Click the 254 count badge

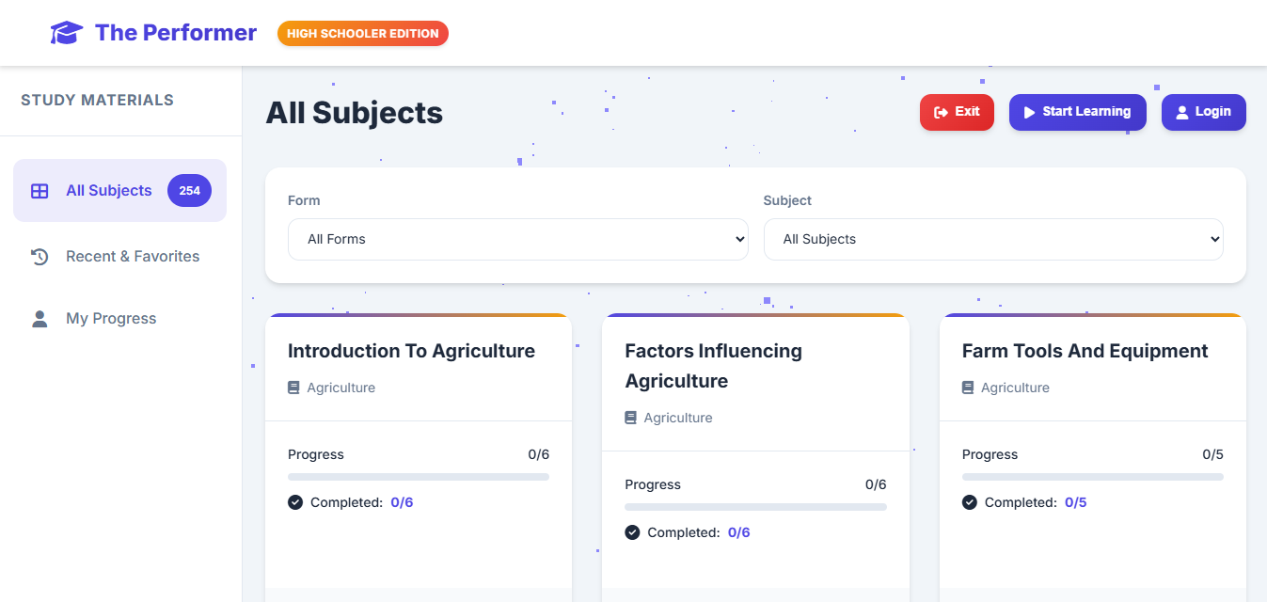189,191
